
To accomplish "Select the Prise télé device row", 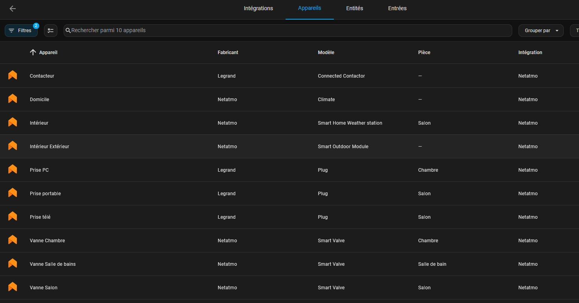I will pos(40,217).
